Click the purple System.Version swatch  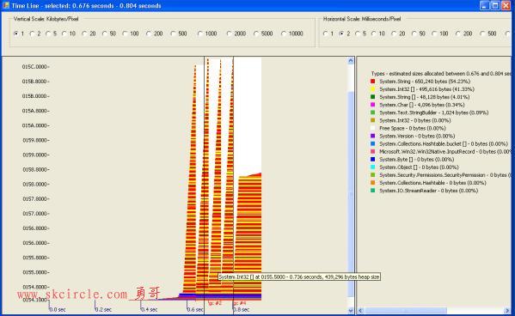point(373,136)
